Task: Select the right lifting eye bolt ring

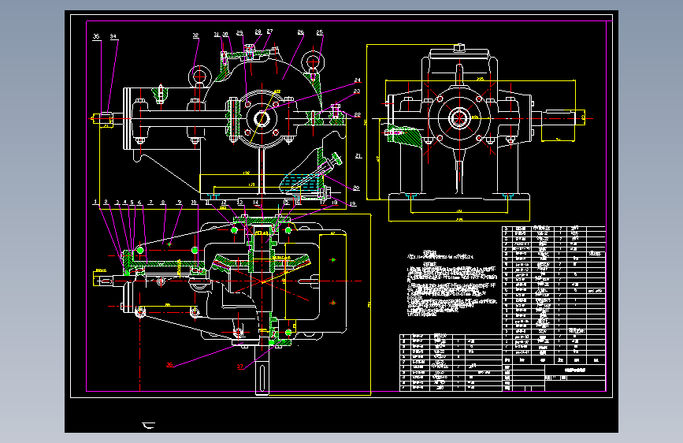Action: click(314, 61)
